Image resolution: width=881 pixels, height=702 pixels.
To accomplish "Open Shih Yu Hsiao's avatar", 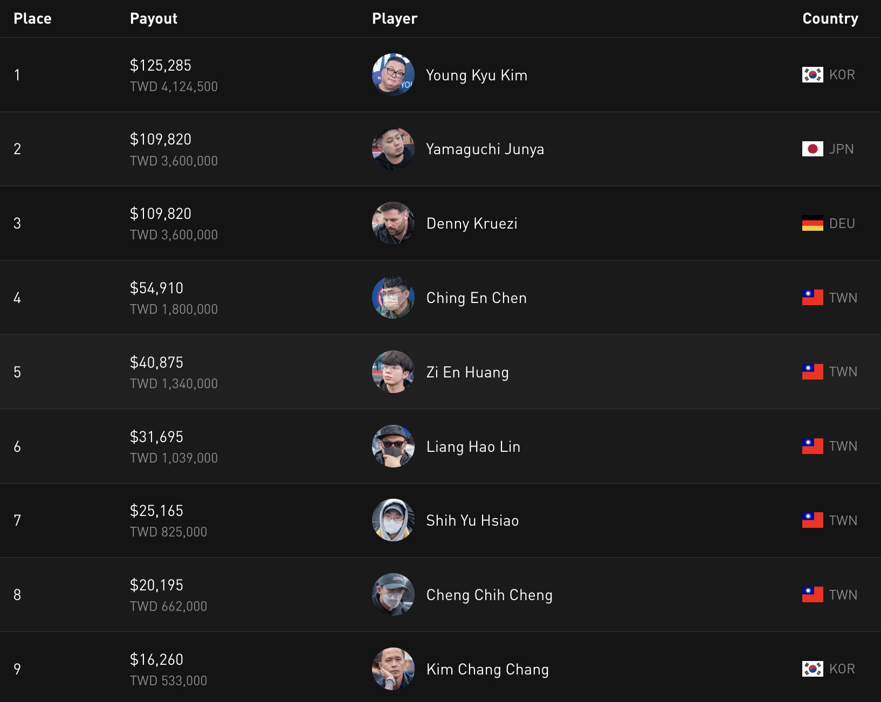I will click(393, 520).
